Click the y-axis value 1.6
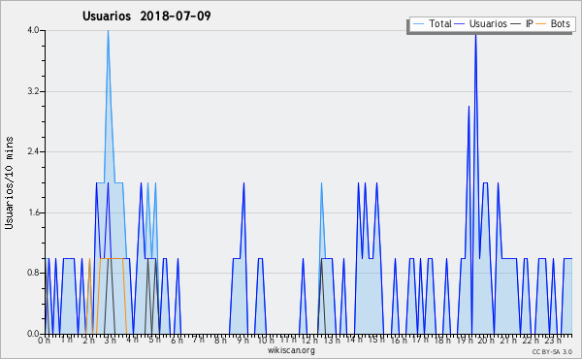 coord(33,212)
